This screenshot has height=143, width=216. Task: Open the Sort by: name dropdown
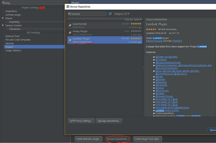pyautogui.click(x=133, y=20)
